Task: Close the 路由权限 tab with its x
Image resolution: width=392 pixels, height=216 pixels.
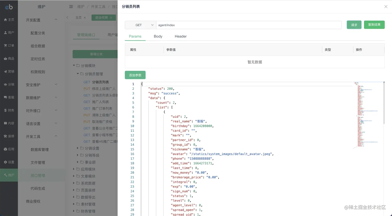Action: pyautogui.click(x=111, y=18)
